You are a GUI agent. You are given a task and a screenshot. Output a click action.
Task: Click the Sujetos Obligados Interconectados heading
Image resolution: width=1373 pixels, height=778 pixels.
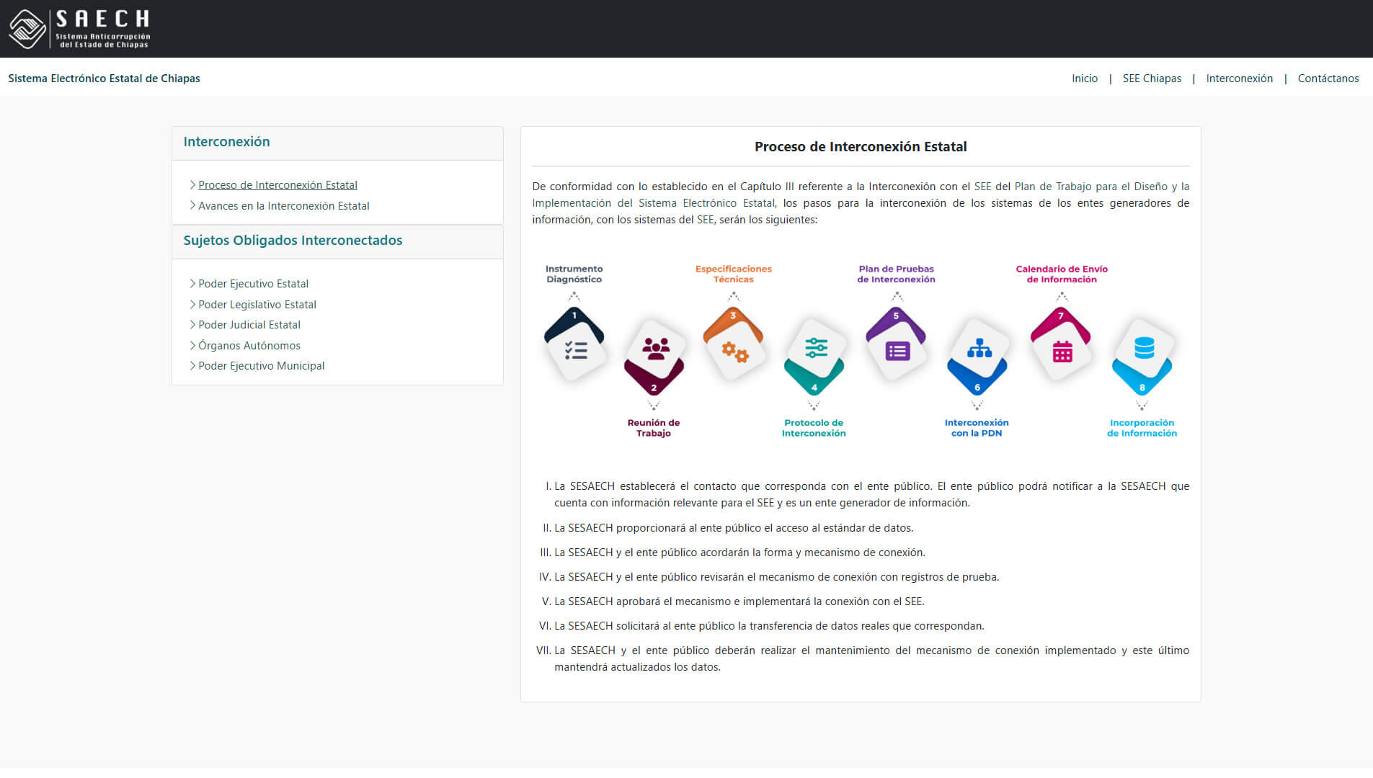[293, 241]
